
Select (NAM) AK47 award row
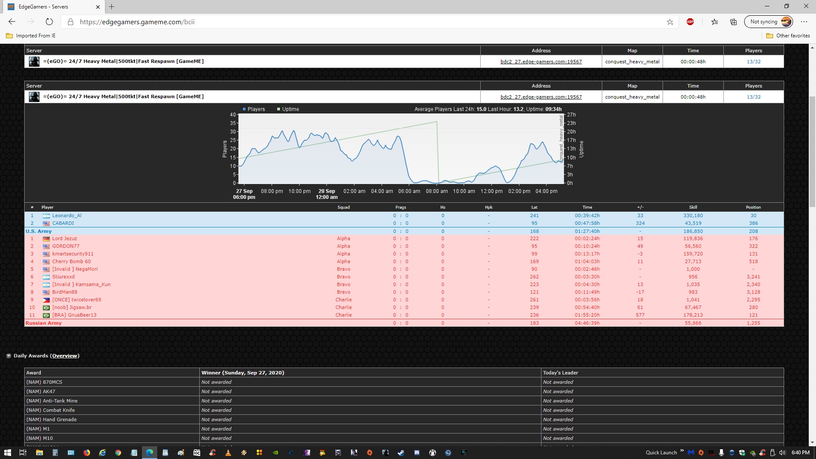[x=404, y=391]
